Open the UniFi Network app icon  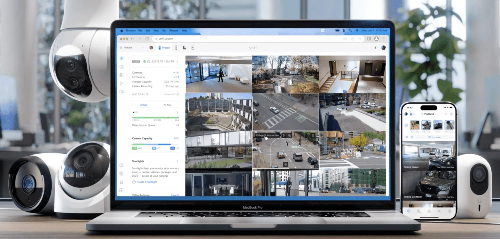tap(151, 48)
